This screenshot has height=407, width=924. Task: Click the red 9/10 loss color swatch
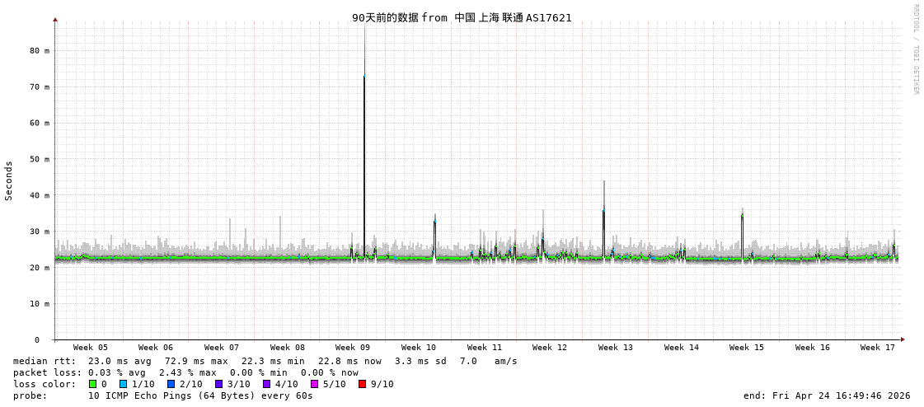pos(362,384)
